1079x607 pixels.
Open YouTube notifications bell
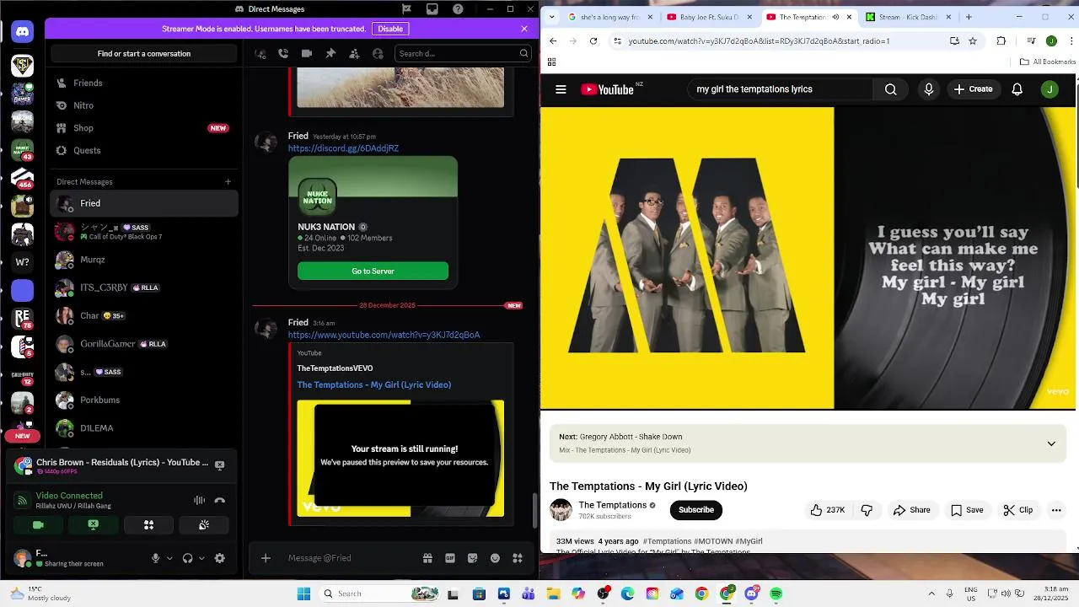click(1017, 89)
